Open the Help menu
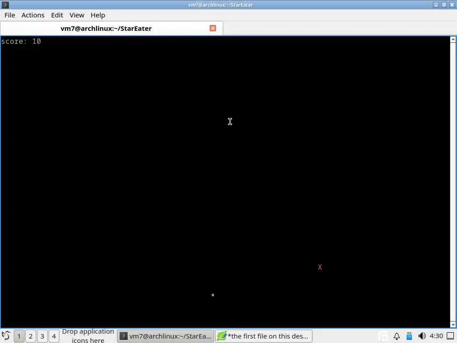The image size is (457, 343). pyautogui.click(x=98, y=15)
